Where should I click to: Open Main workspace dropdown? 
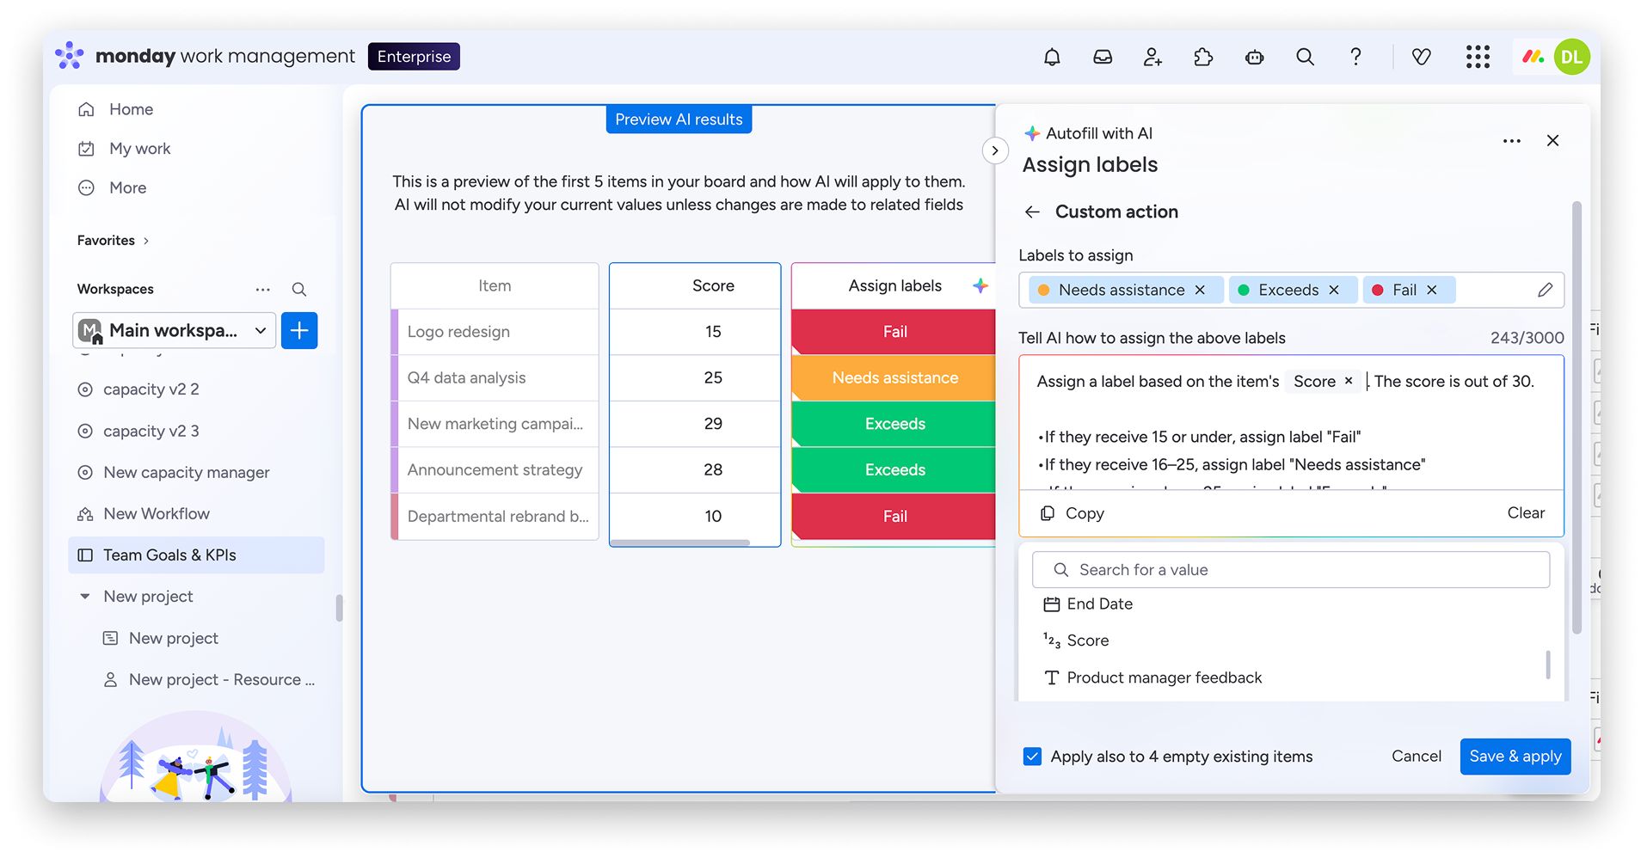(174, 330)
